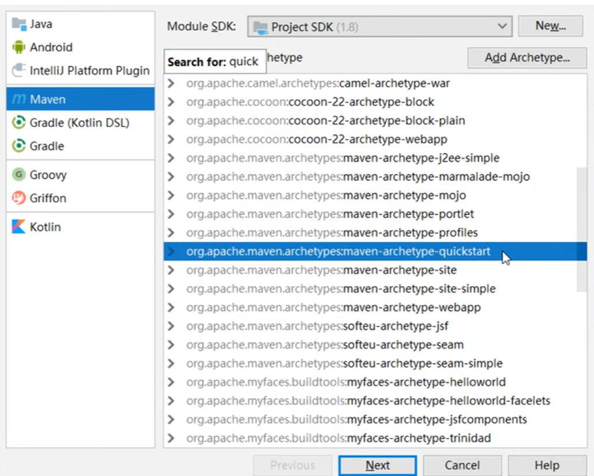The height and width of the screenshot is (476, 594).
Task: Select Kotlin project type
Action: 80,226
